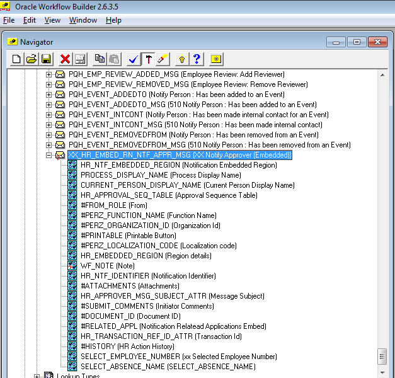Select CURRENT_PERSON_DISPLAY_NAME tree item
The width and height of the screenshot is (395, 378).
(x=188, y=185)
